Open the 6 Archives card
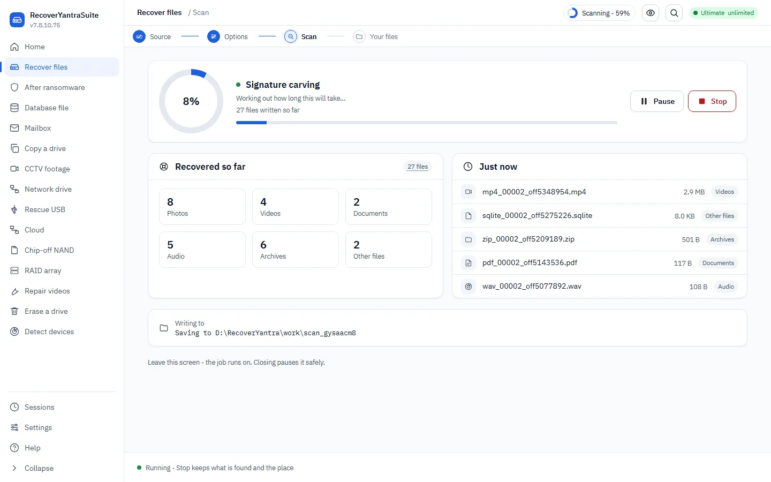 pyautogui.click(x=296, y=250)
